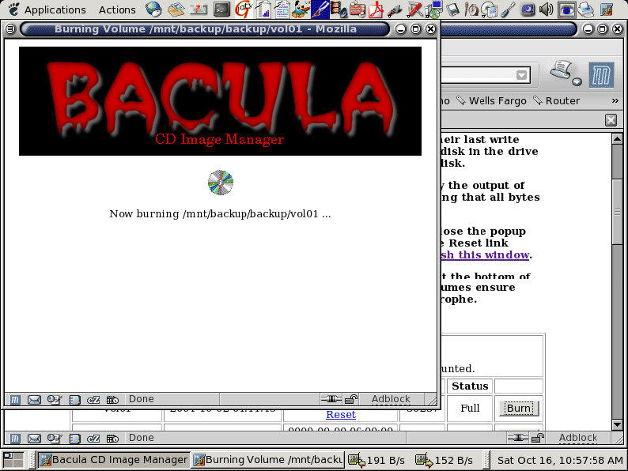Open the terminal launcher in top panel
Screen dimensions: 628x471
click(x=222, y=10)
